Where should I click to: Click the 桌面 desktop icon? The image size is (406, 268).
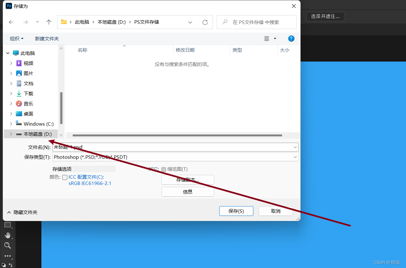click(19, 114)
